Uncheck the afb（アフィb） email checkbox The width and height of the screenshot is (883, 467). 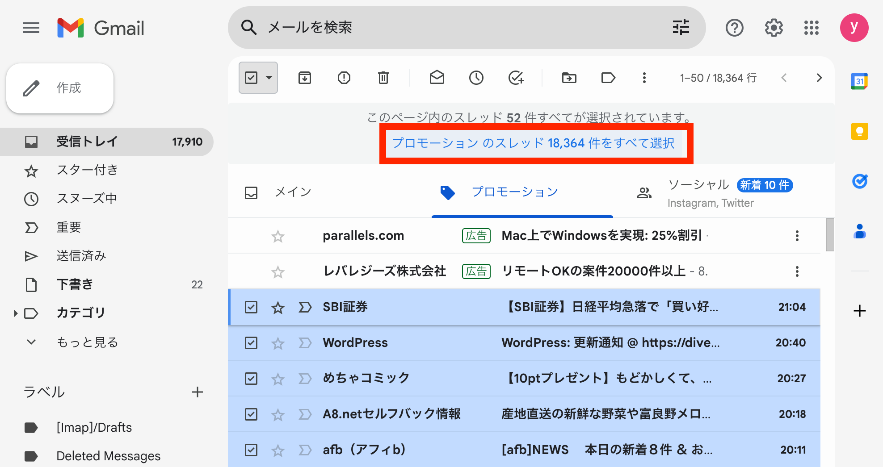tap(251, 450)
